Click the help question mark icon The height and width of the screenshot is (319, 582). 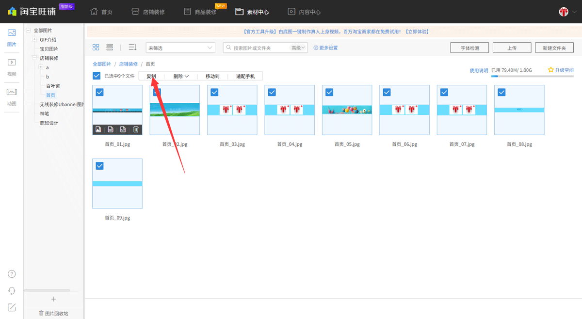(12, 274)
